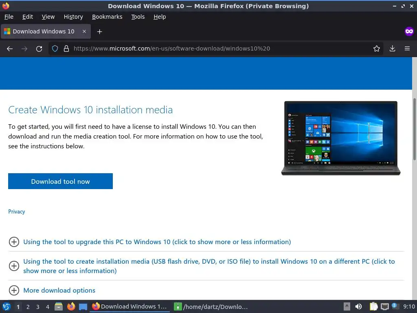The image size is (417, 313).
Task: Open the Tools menu
Action: click(138, 17)
